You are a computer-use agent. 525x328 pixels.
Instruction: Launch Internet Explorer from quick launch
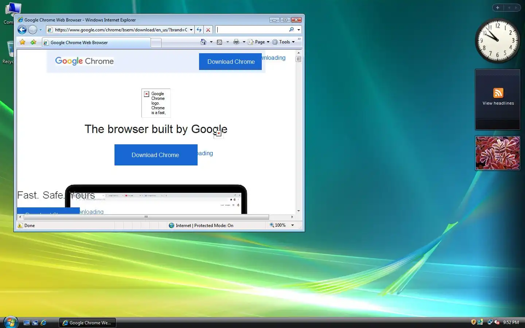pyautogui.click(x=44, y=323)
